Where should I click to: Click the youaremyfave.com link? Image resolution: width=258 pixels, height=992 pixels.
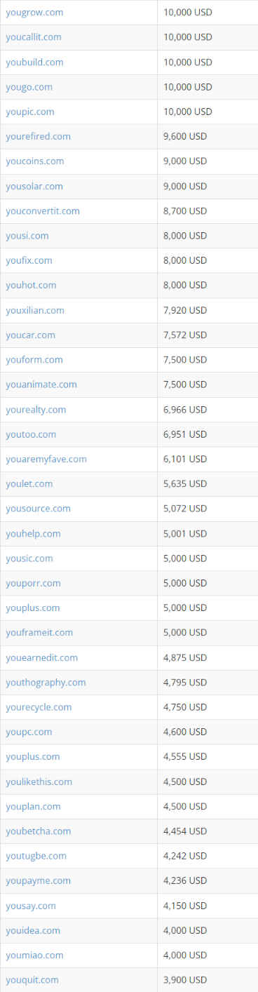pos(46,459)
